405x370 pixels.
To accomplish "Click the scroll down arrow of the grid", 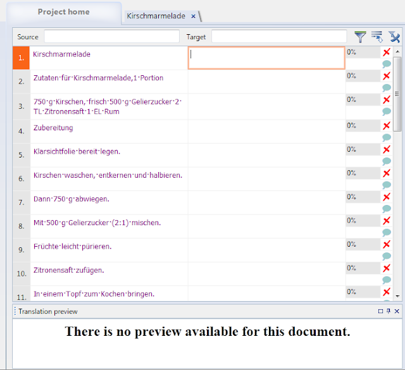I will (x=397, y=296).
